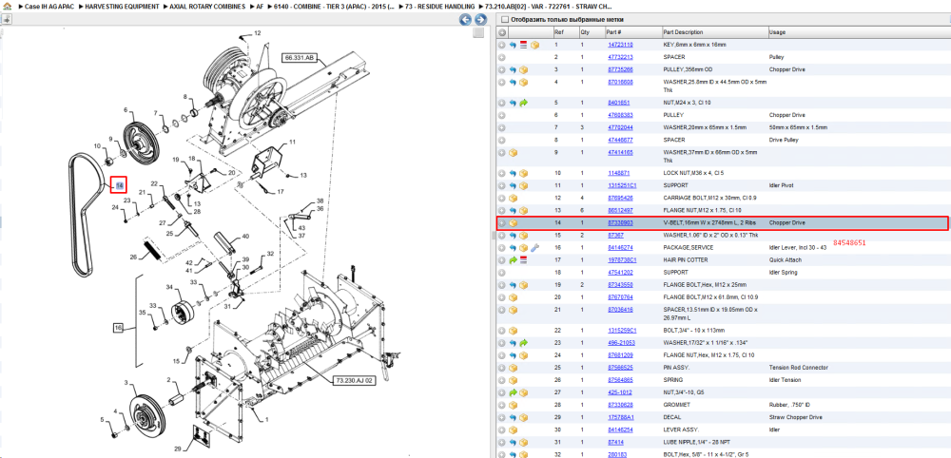
Task: Click green arrow icon for HAIR PIN COTTER
Action: tap(514, 260)
